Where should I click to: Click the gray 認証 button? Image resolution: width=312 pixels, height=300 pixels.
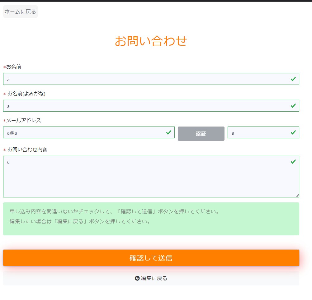point(201,134)
